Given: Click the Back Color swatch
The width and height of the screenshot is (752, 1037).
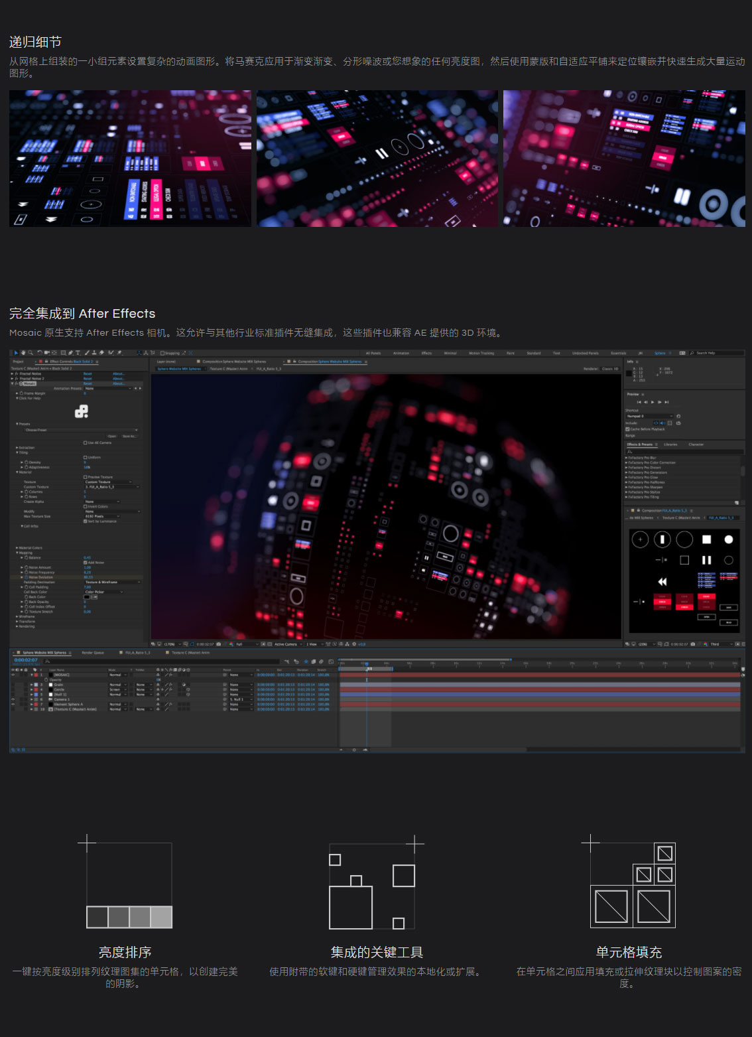Looking at the screenshot, I should (87, 596).
